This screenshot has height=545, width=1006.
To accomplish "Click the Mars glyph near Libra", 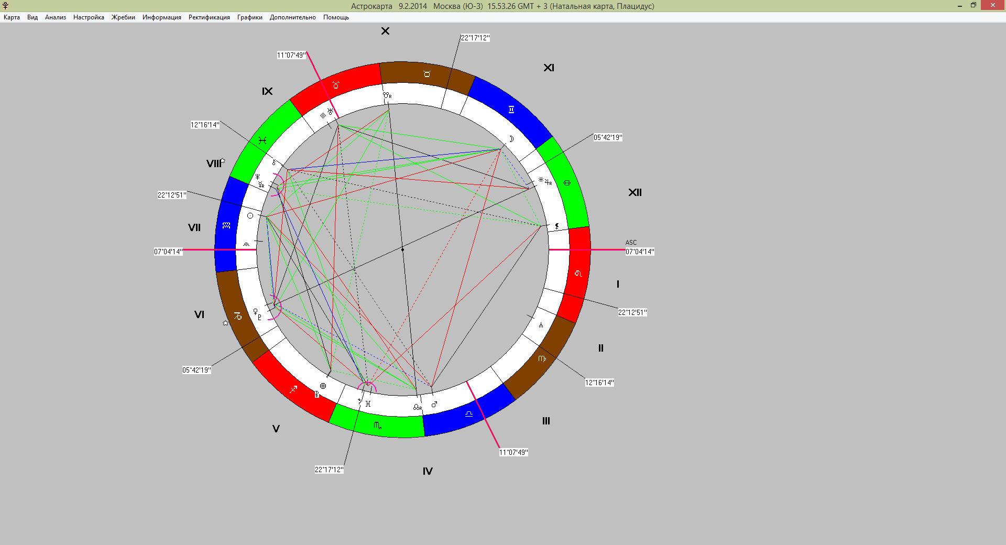I will click(434, 405).
